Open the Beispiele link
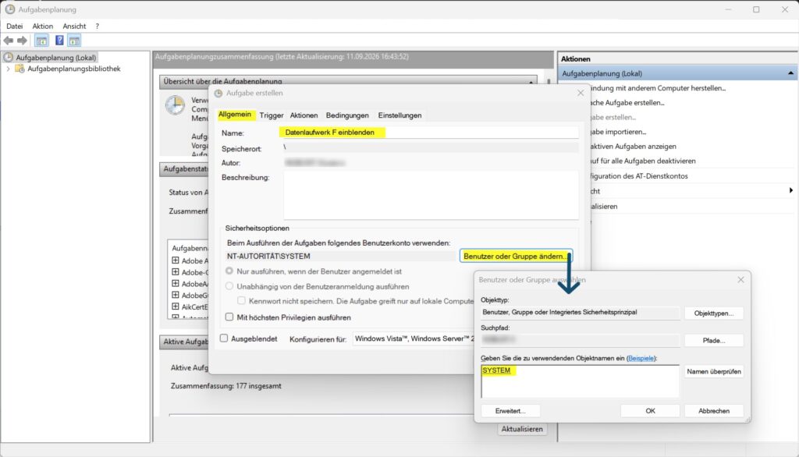 coord(641,358)
